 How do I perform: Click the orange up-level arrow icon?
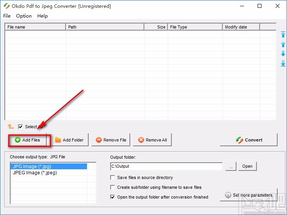point(11,126)
